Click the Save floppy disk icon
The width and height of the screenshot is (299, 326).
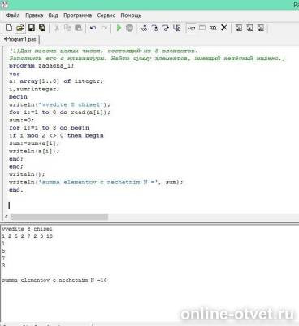32,28
